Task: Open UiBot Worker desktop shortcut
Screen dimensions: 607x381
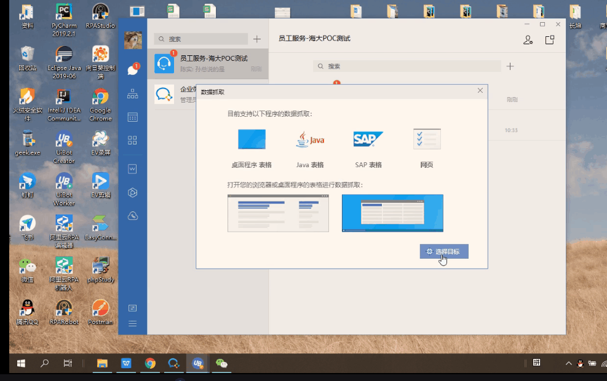Action: [x=64, y=189]
